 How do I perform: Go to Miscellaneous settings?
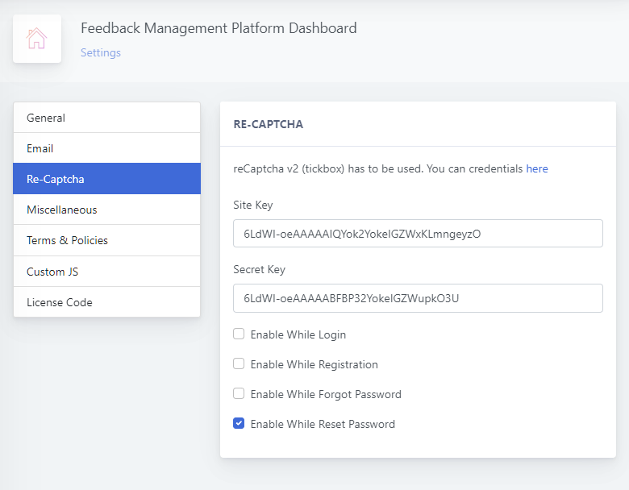click(106, 210)
